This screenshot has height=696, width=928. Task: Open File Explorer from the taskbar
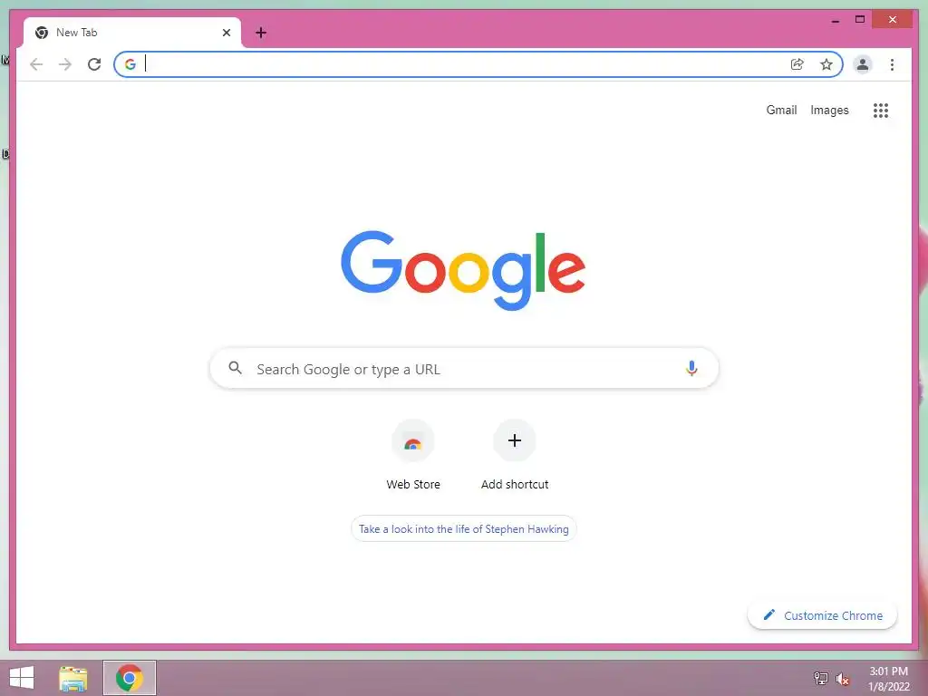click(73, 678)
